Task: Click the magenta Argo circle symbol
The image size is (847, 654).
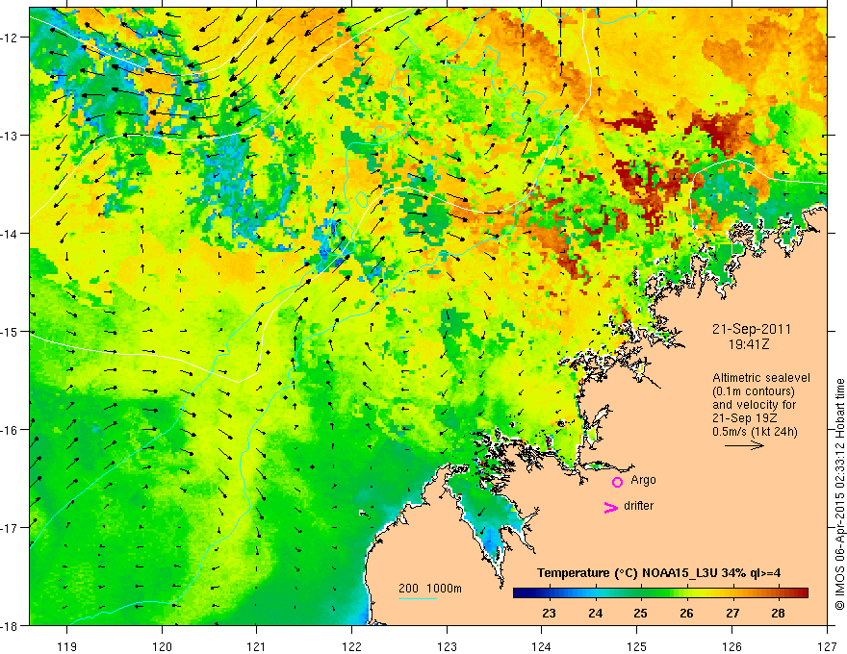Action: (x=617, y=482)
